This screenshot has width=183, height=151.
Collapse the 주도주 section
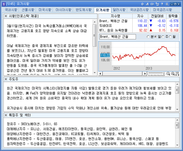click(6, 79)
